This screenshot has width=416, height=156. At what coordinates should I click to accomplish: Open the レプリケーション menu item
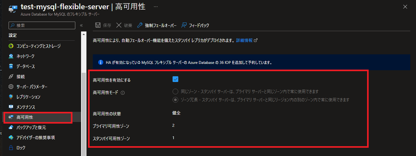tap(28, 97)
